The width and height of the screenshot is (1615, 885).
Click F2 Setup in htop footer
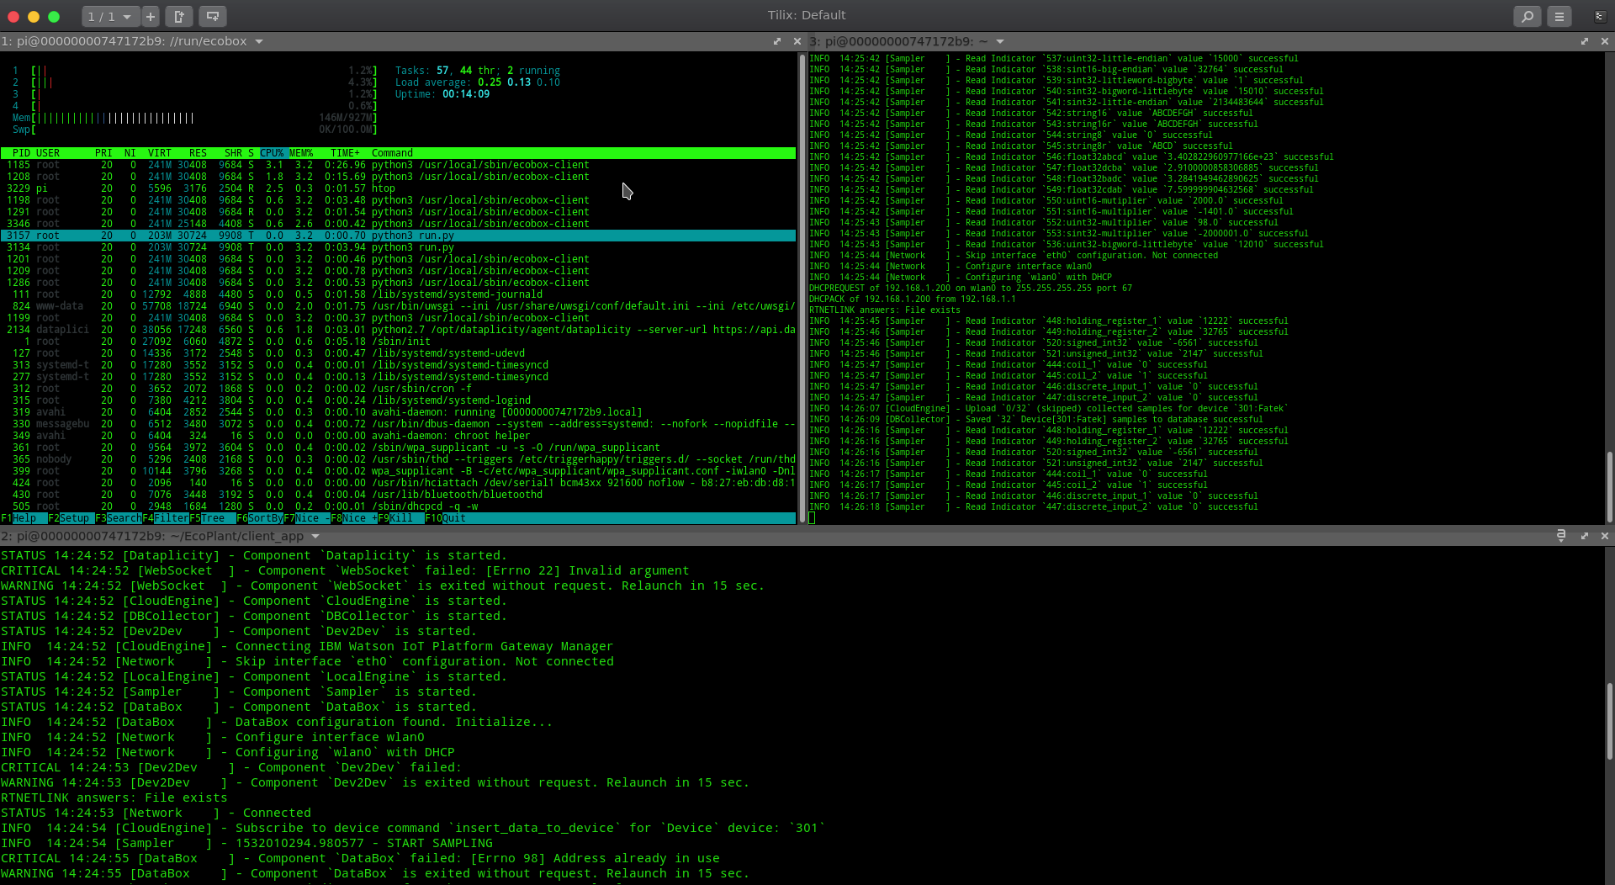pyautogui.click(x=69, y=518)
